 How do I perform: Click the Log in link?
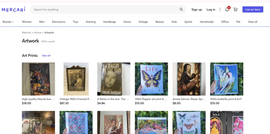coord(211,9)
